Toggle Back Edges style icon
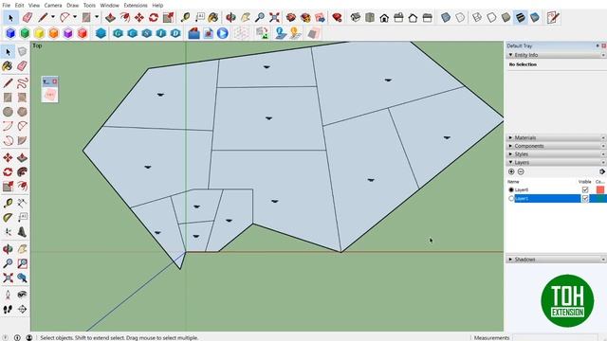Screen dimensions: 607x341 coord(460,17)
